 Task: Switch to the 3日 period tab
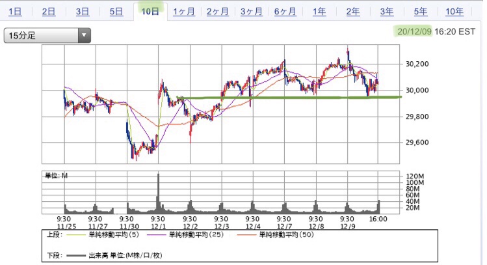pos(83,12)
